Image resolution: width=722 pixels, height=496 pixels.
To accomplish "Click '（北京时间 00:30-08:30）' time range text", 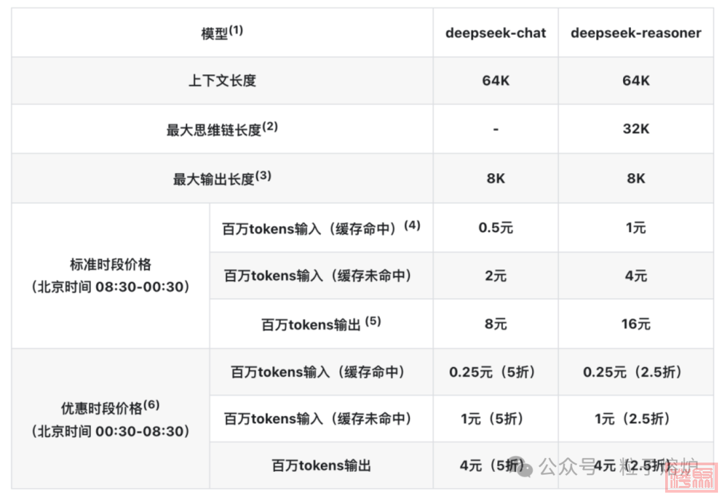I will 110,432.
